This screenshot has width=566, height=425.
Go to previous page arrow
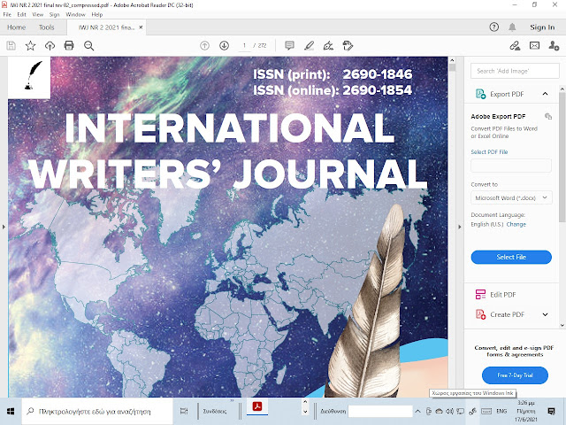tap(204, 45)
